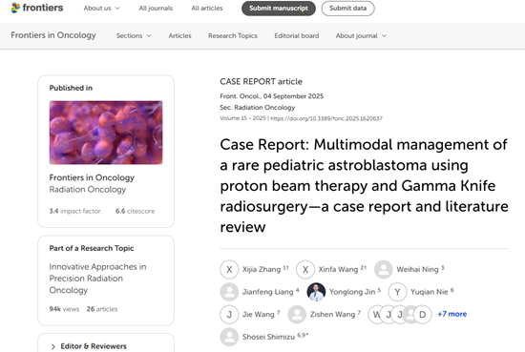This screenshot has height=352, width=525.
Task: Click the 26 articles text
Action: click(102, 309)
